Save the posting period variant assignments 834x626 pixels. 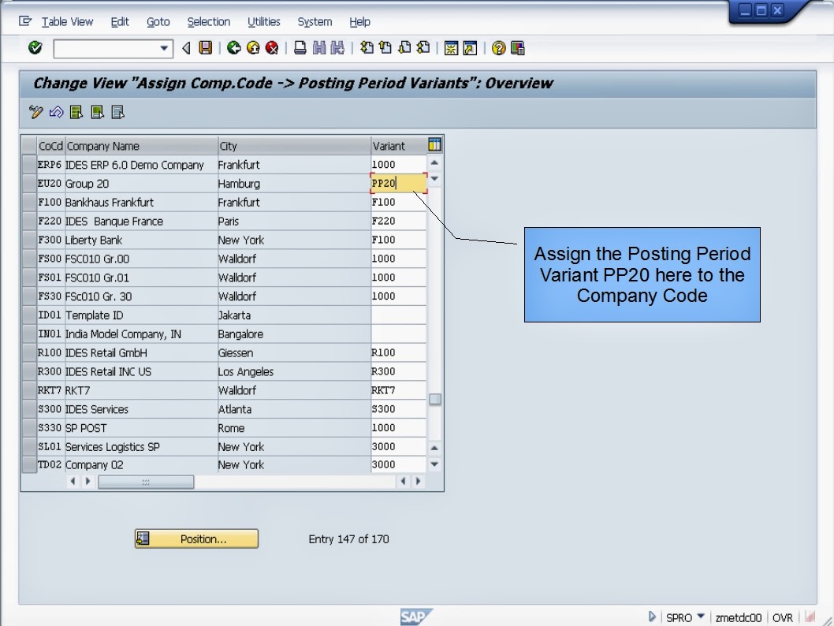tap(204, 47)
